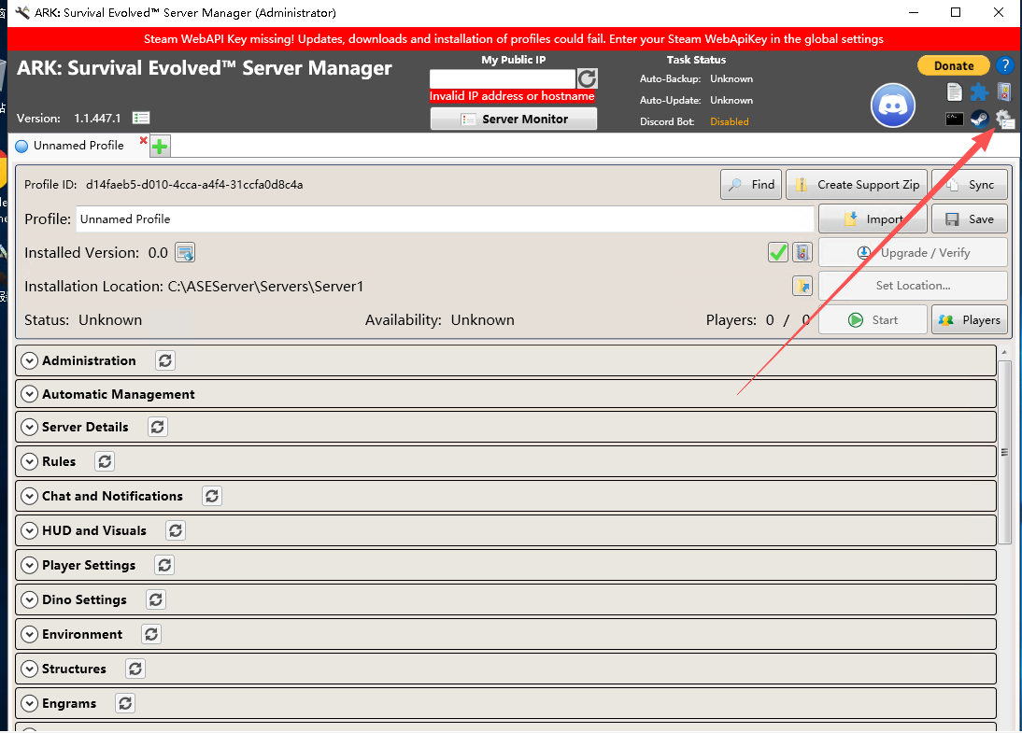
Task: Toggle the sync icon next to Rules
Action: (x=105, y=461)
